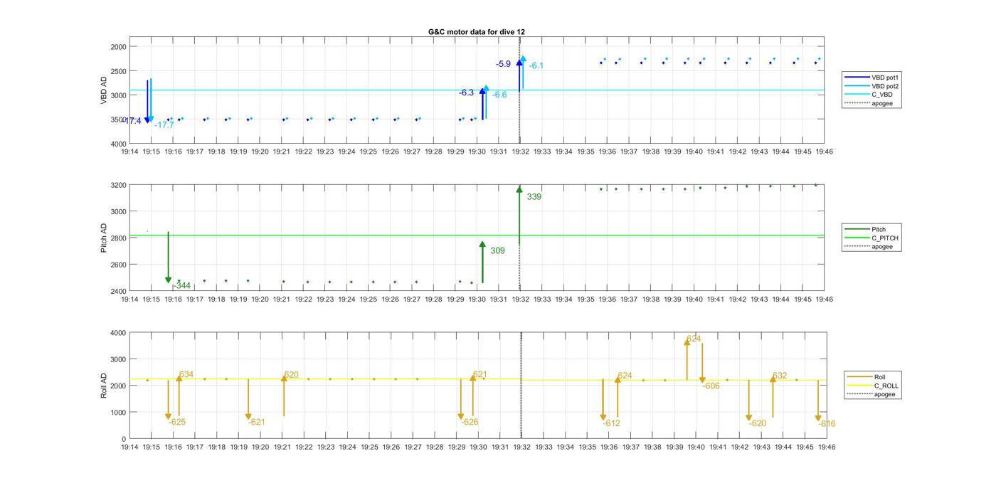
Task: Click the '3200' tick on the Pitch axis
Action: 118,186
